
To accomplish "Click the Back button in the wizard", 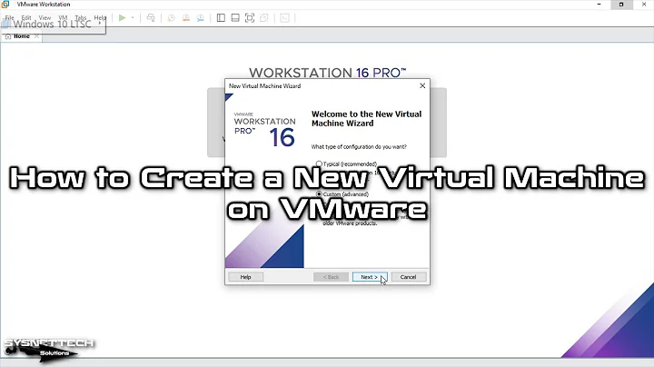I will coord(331,277).
